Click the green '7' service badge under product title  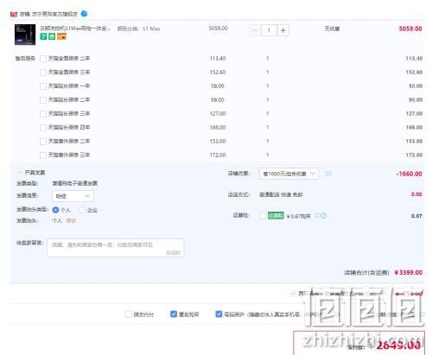point(43,36)
